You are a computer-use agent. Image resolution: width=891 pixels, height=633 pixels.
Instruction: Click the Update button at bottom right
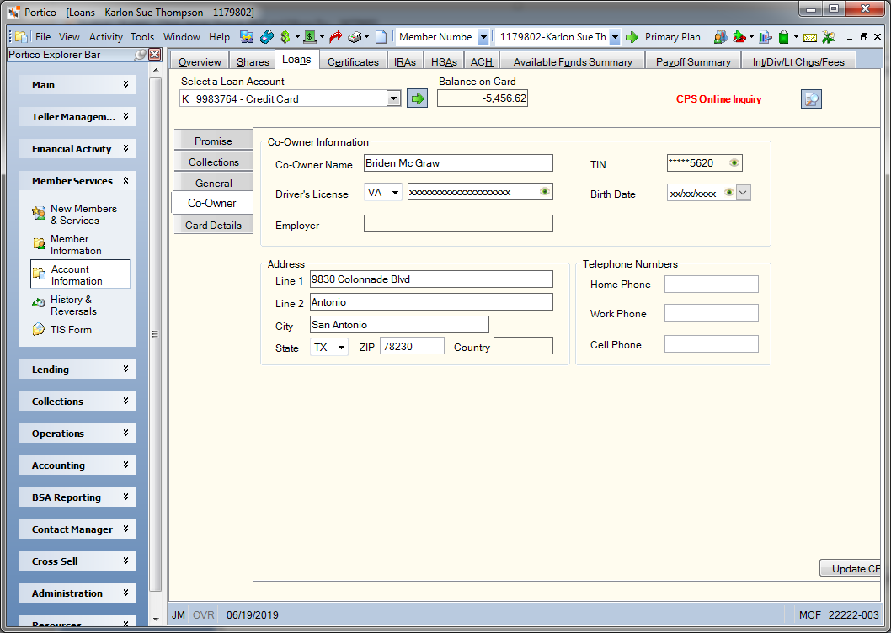tap(850, 568)
